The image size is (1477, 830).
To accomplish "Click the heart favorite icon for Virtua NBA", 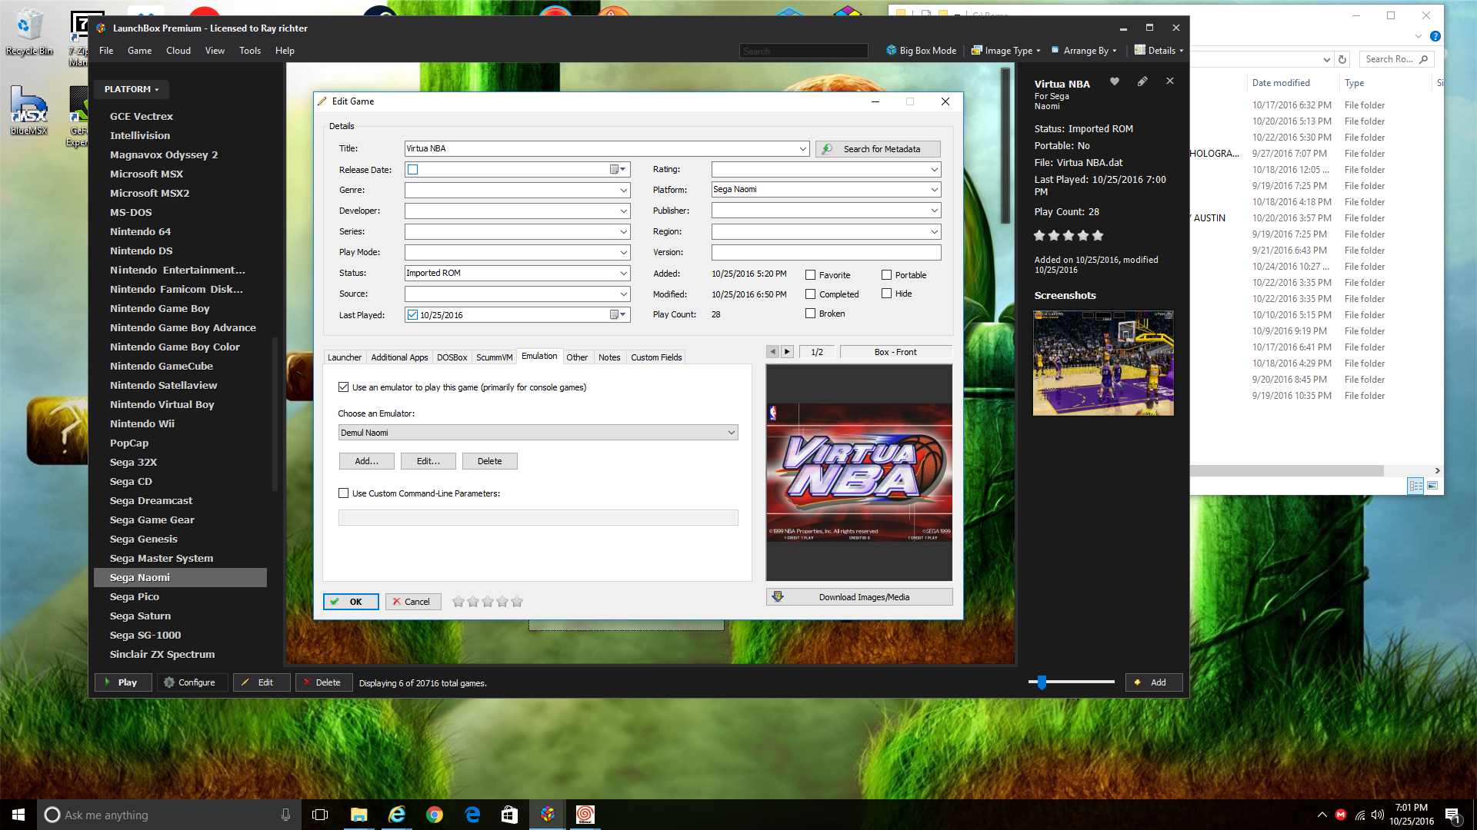I will [1114, 81].
